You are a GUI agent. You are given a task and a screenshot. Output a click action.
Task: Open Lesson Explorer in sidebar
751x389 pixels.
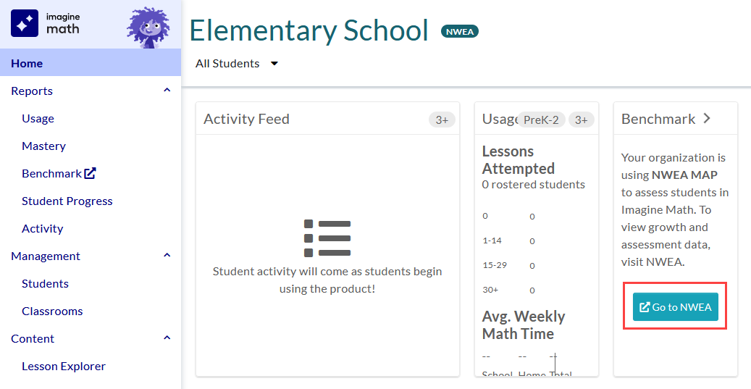[x=63, y=367]
